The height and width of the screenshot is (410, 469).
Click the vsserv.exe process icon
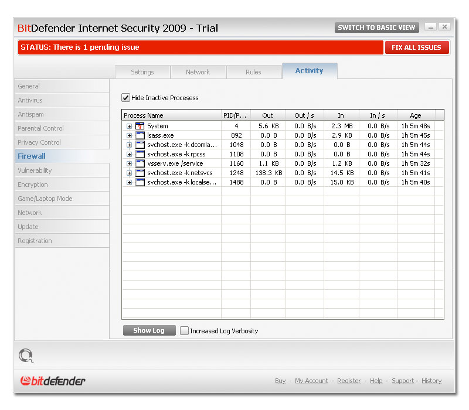(x=140, y=163)
